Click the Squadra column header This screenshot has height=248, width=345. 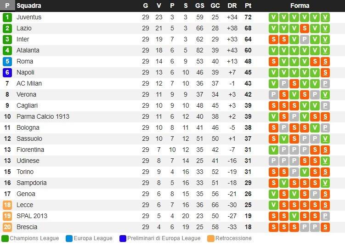[x=29, y=6]
